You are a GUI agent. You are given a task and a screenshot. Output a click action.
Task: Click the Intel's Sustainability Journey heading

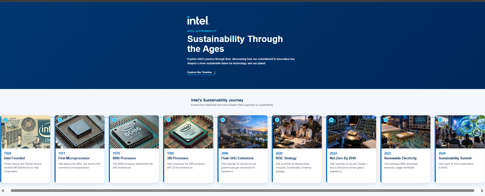click(217, 100)
